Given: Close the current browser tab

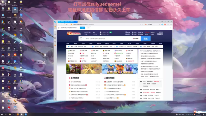Looking at the screenshot, I should click(76, 22).
